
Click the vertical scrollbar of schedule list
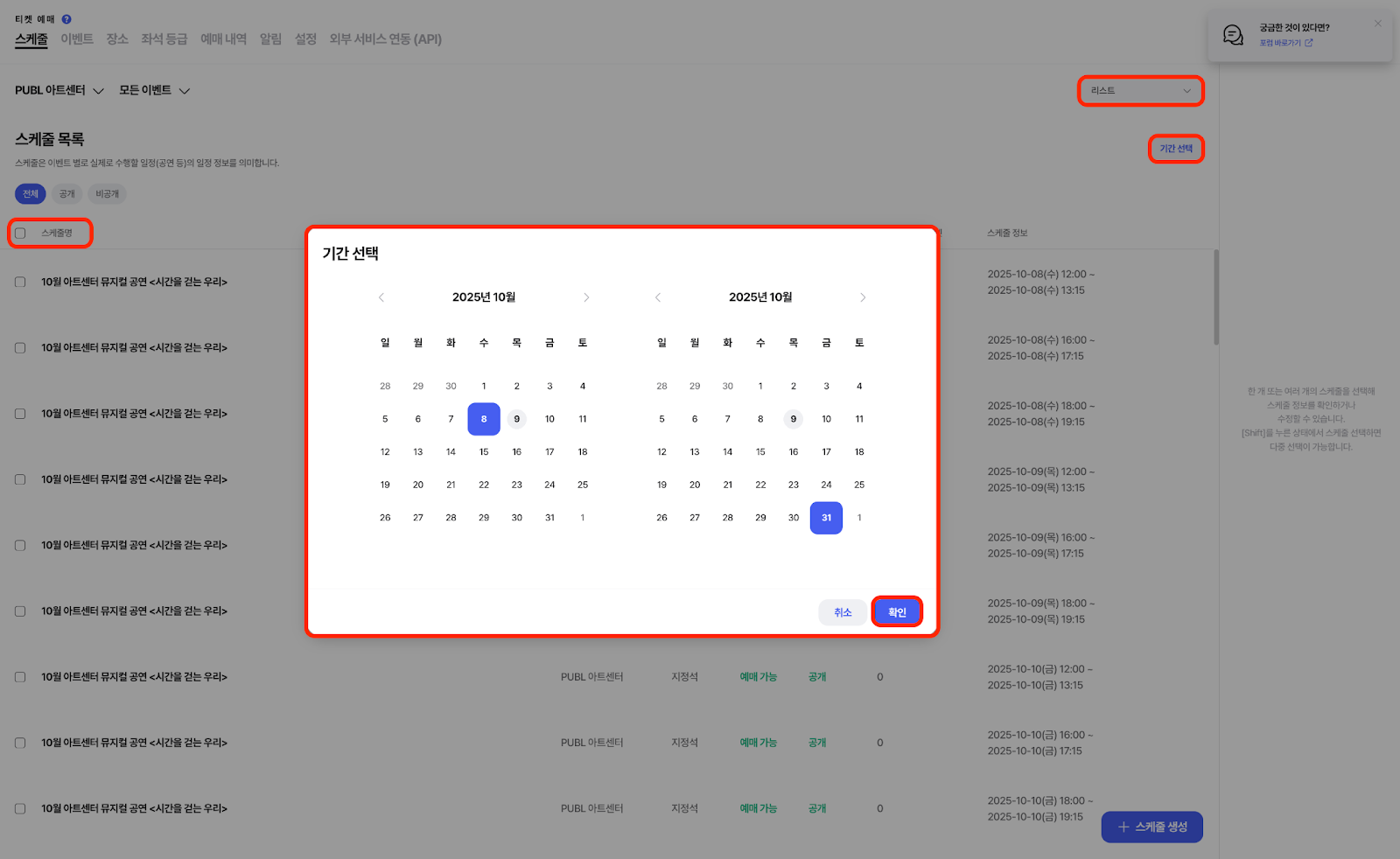(1216, 297)
